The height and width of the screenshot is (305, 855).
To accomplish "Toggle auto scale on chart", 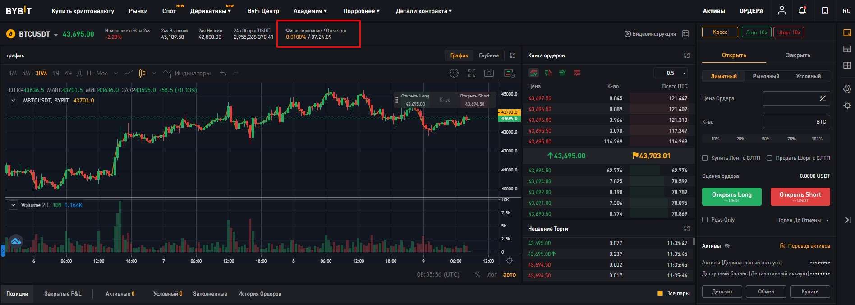I will [510, 274].
